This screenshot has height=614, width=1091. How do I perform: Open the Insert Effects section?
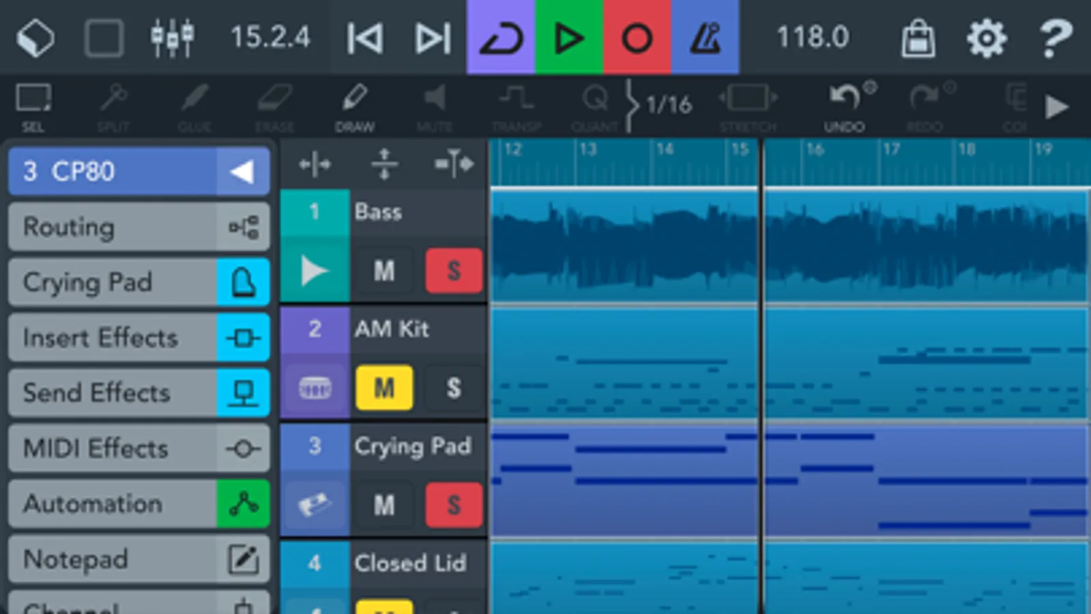139,338
